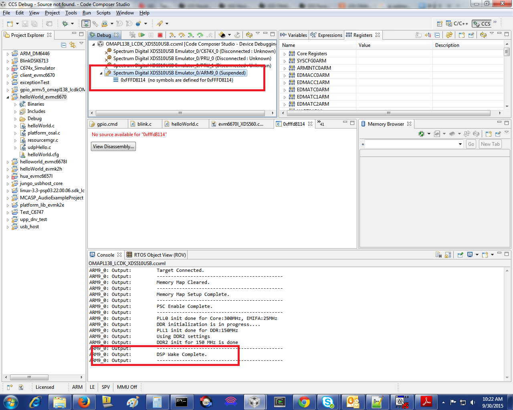Expand Core Registers group
The image size is (513, 410).
point(285,54)
